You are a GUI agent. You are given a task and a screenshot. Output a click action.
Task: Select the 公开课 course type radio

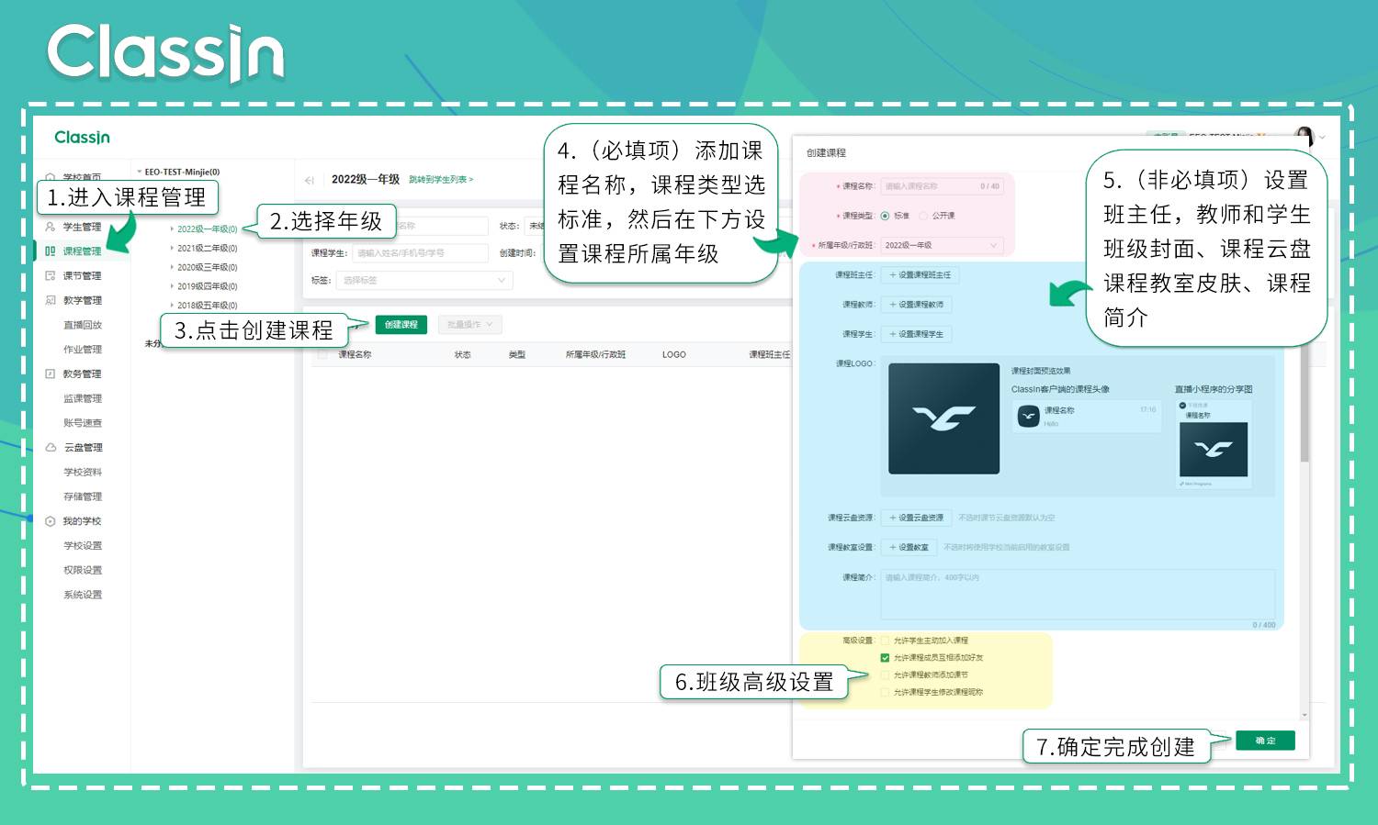(923, 216)
